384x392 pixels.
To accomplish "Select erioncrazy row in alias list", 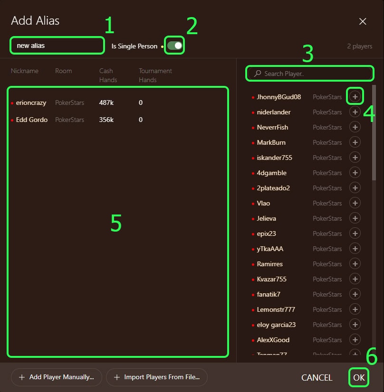I will (x=76, y=103).
